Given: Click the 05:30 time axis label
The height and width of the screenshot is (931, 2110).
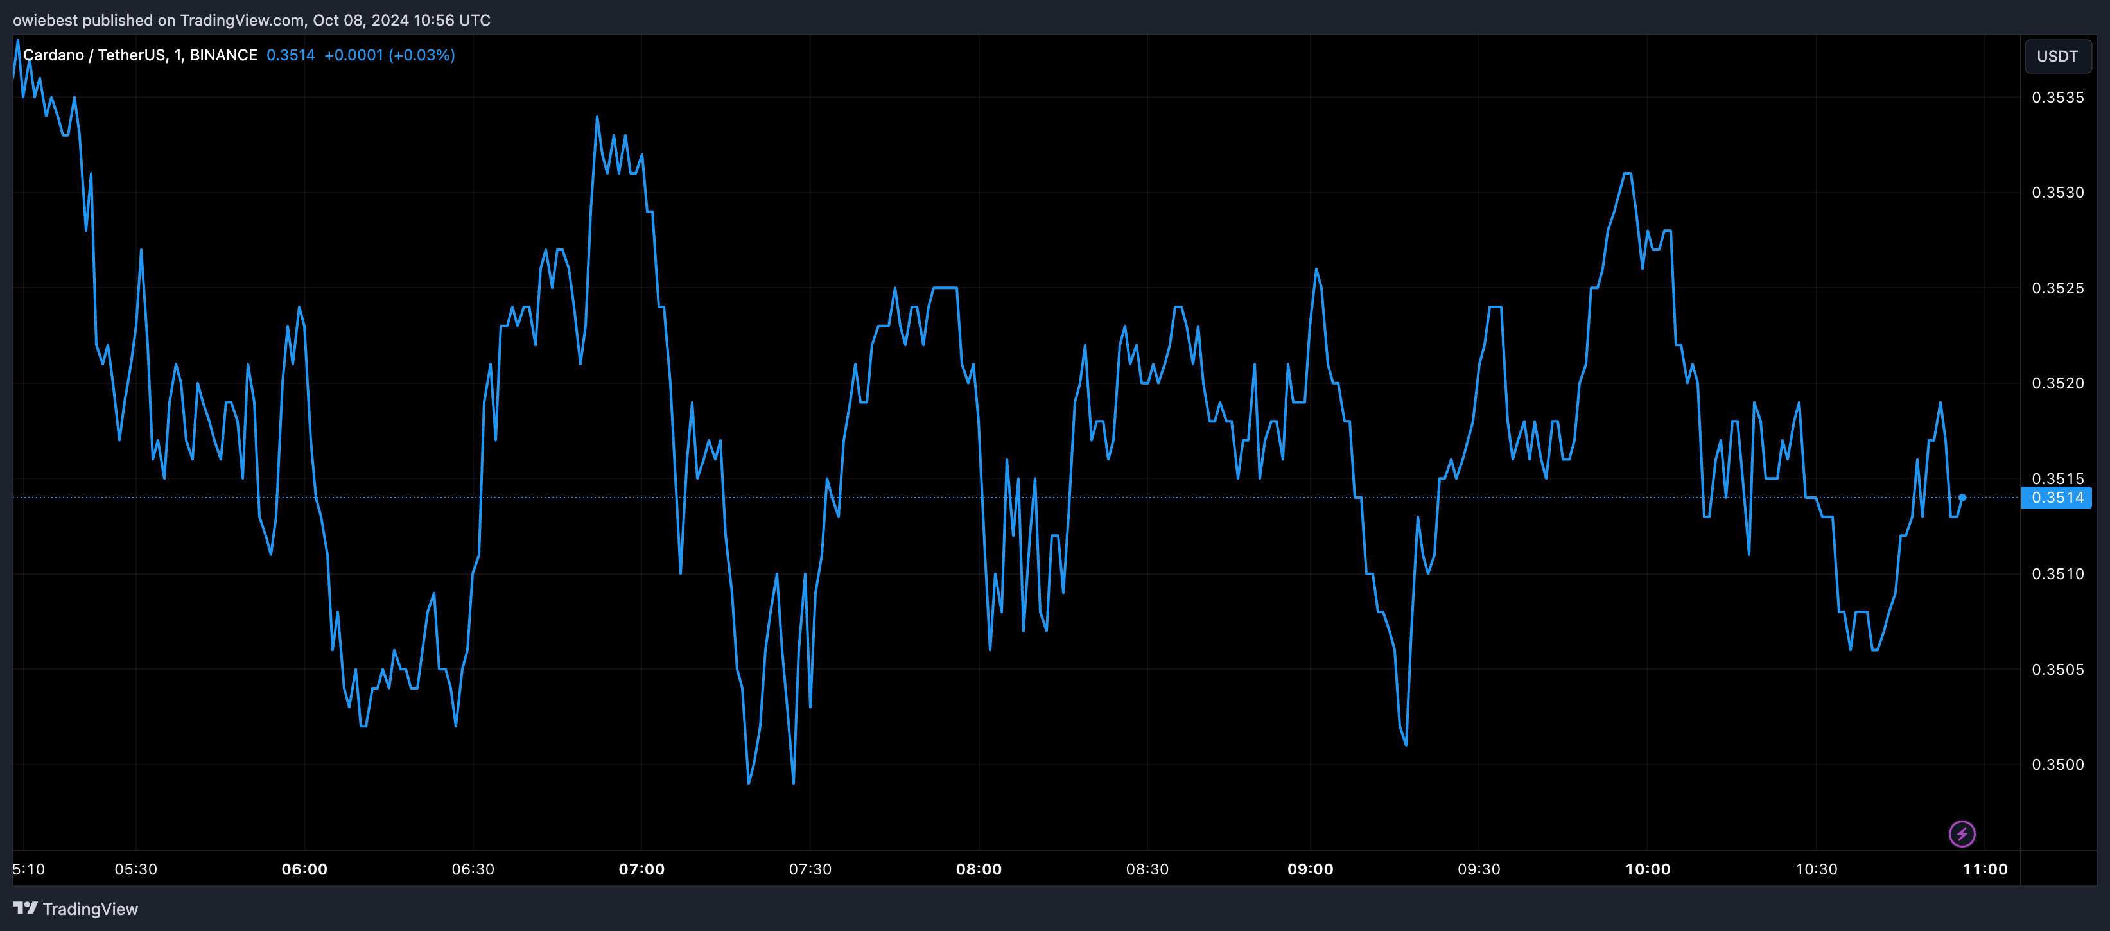Looking at the screenshot, I should click(136, 869).
